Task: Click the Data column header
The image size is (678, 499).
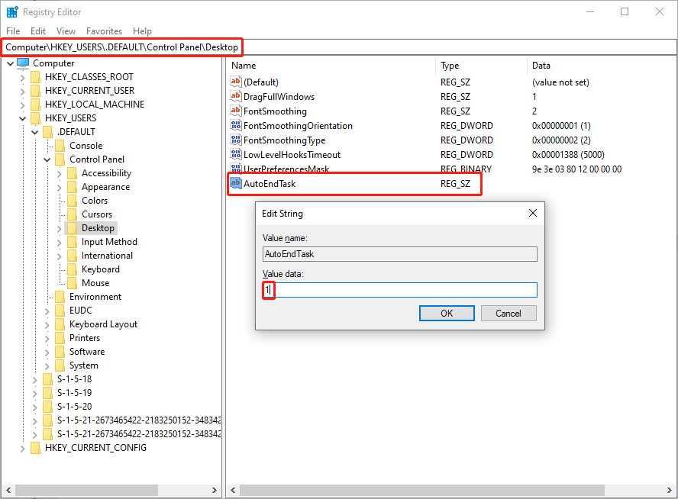Action: tap(602, 66)
